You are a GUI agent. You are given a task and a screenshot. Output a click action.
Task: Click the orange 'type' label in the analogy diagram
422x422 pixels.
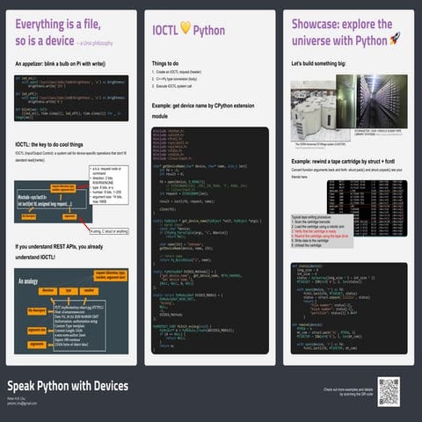coord(69,291)
